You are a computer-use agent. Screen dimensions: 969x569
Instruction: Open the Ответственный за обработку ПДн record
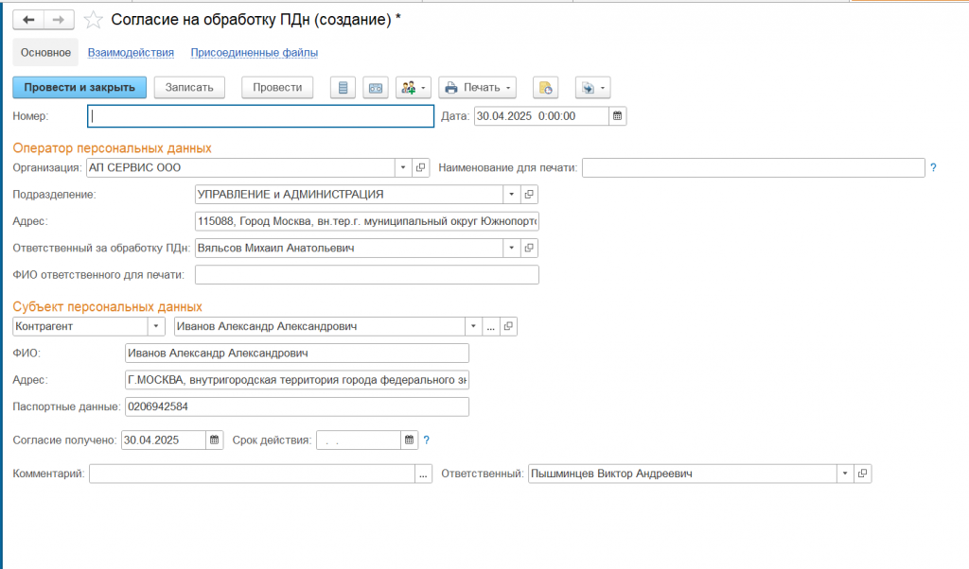(529, 248)
